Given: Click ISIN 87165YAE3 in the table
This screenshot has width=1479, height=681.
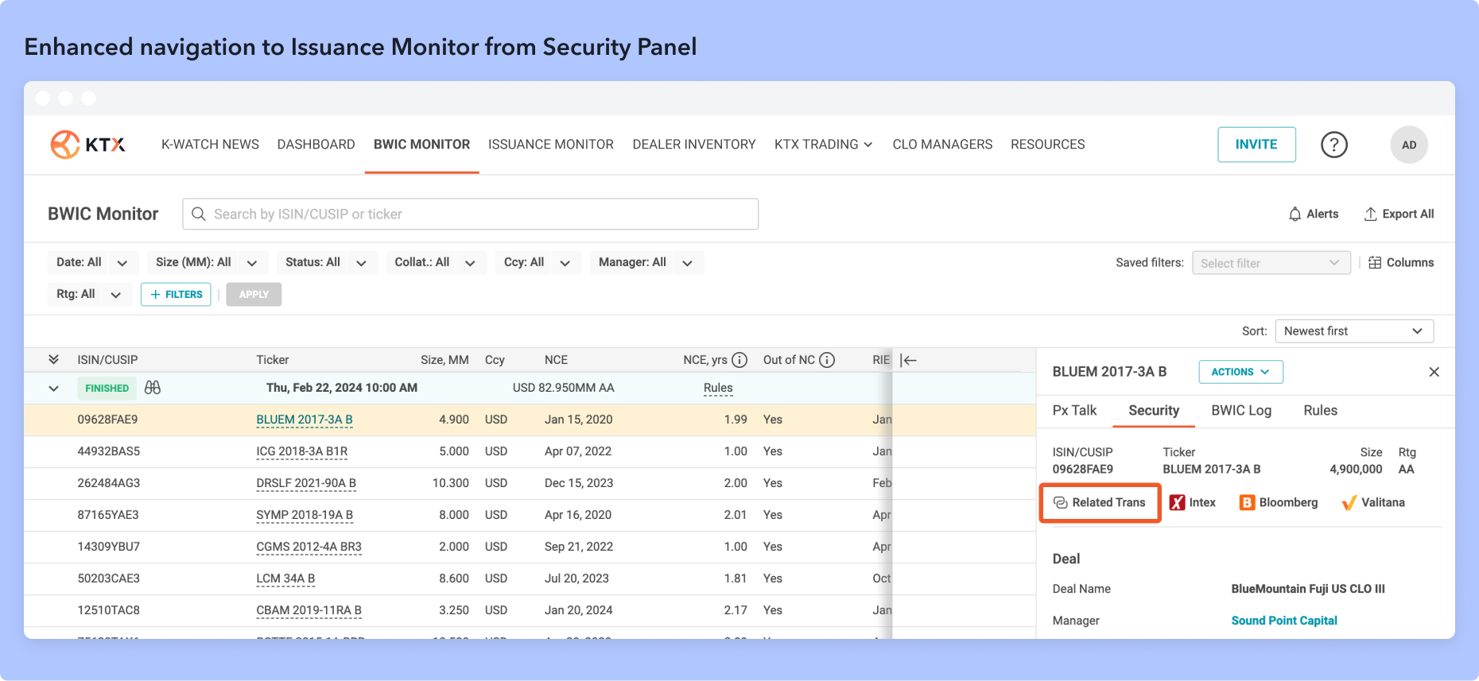Looking at the screenshot, I should point(108,515).
